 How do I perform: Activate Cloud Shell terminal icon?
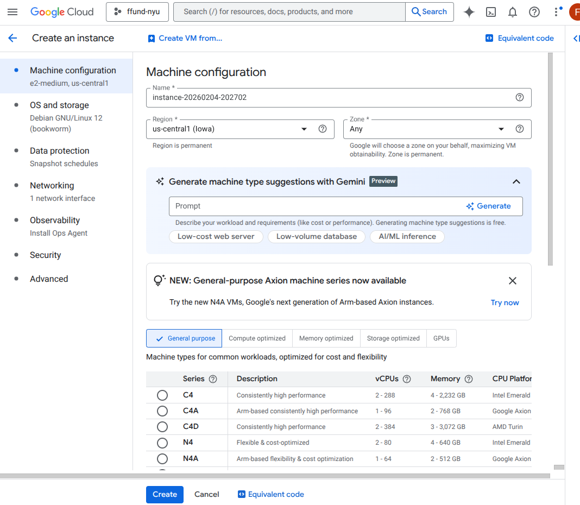[491, 12]
